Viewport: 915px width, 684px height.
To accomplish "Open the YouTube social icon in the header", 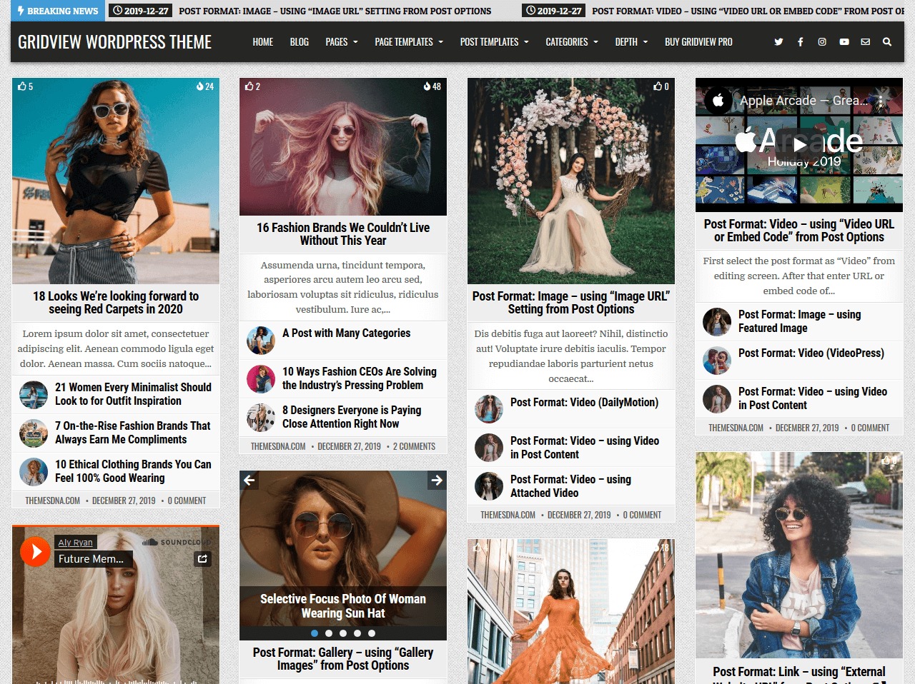I will tap(844, 42).
